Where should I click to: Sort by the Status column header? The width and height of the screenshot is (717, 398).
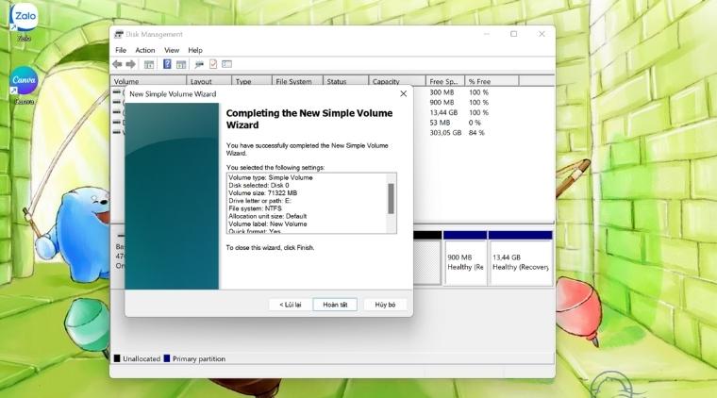pos(345,81)
